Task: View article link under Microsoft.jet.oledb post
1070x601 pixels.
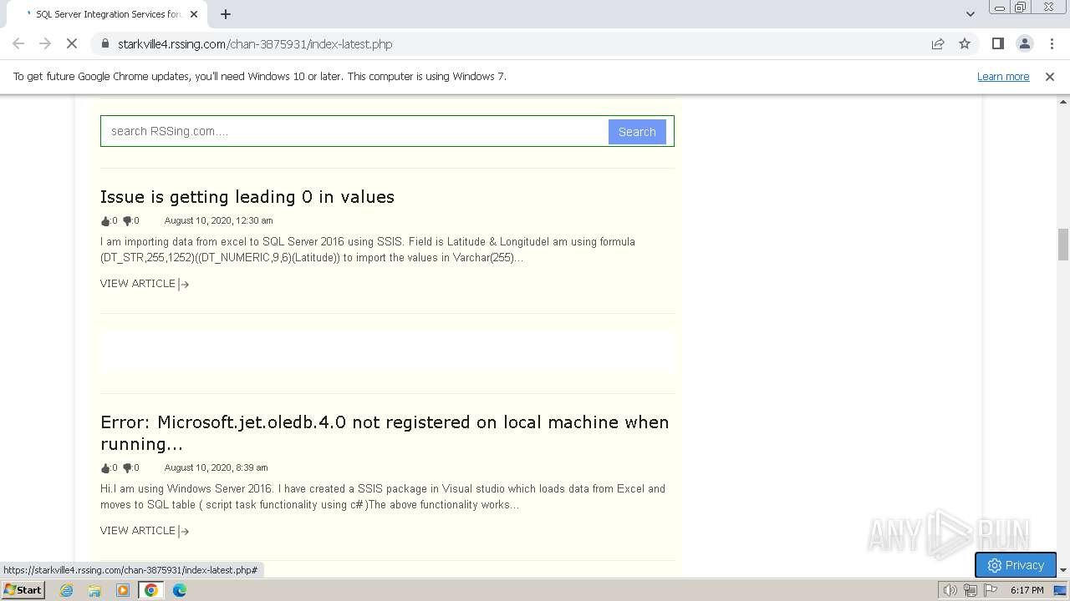Action: pos(145,531)
